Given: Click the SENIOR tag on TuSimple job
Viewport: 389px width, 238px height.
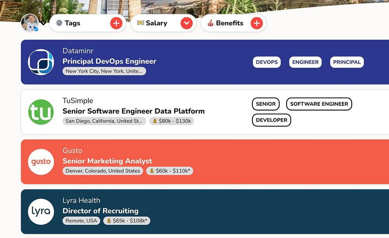Looking at the screenshot, I should click(x=266, y=104).
